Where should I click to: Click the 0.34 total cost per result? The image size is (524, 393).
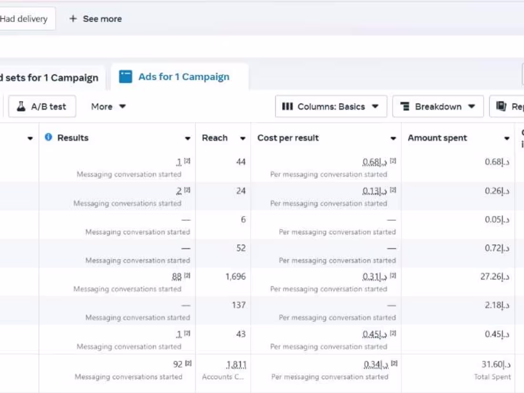(376, 364)
